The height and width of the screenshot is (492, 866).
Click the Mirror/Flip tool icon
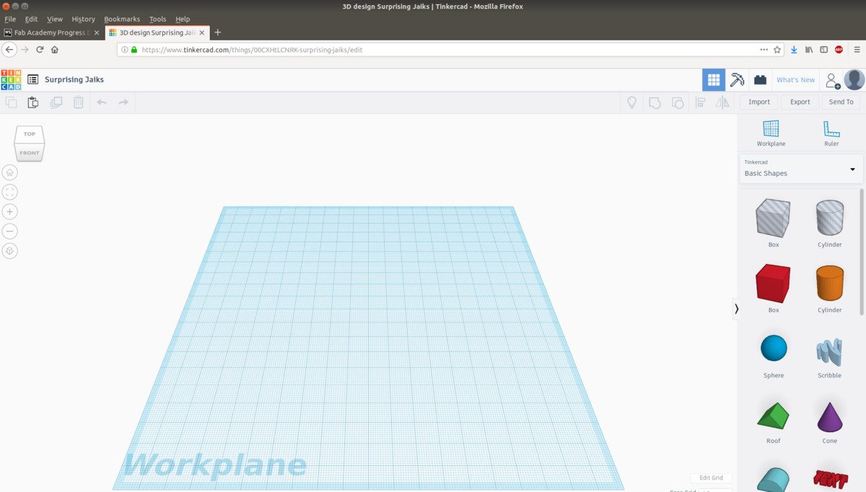(722, 102)
